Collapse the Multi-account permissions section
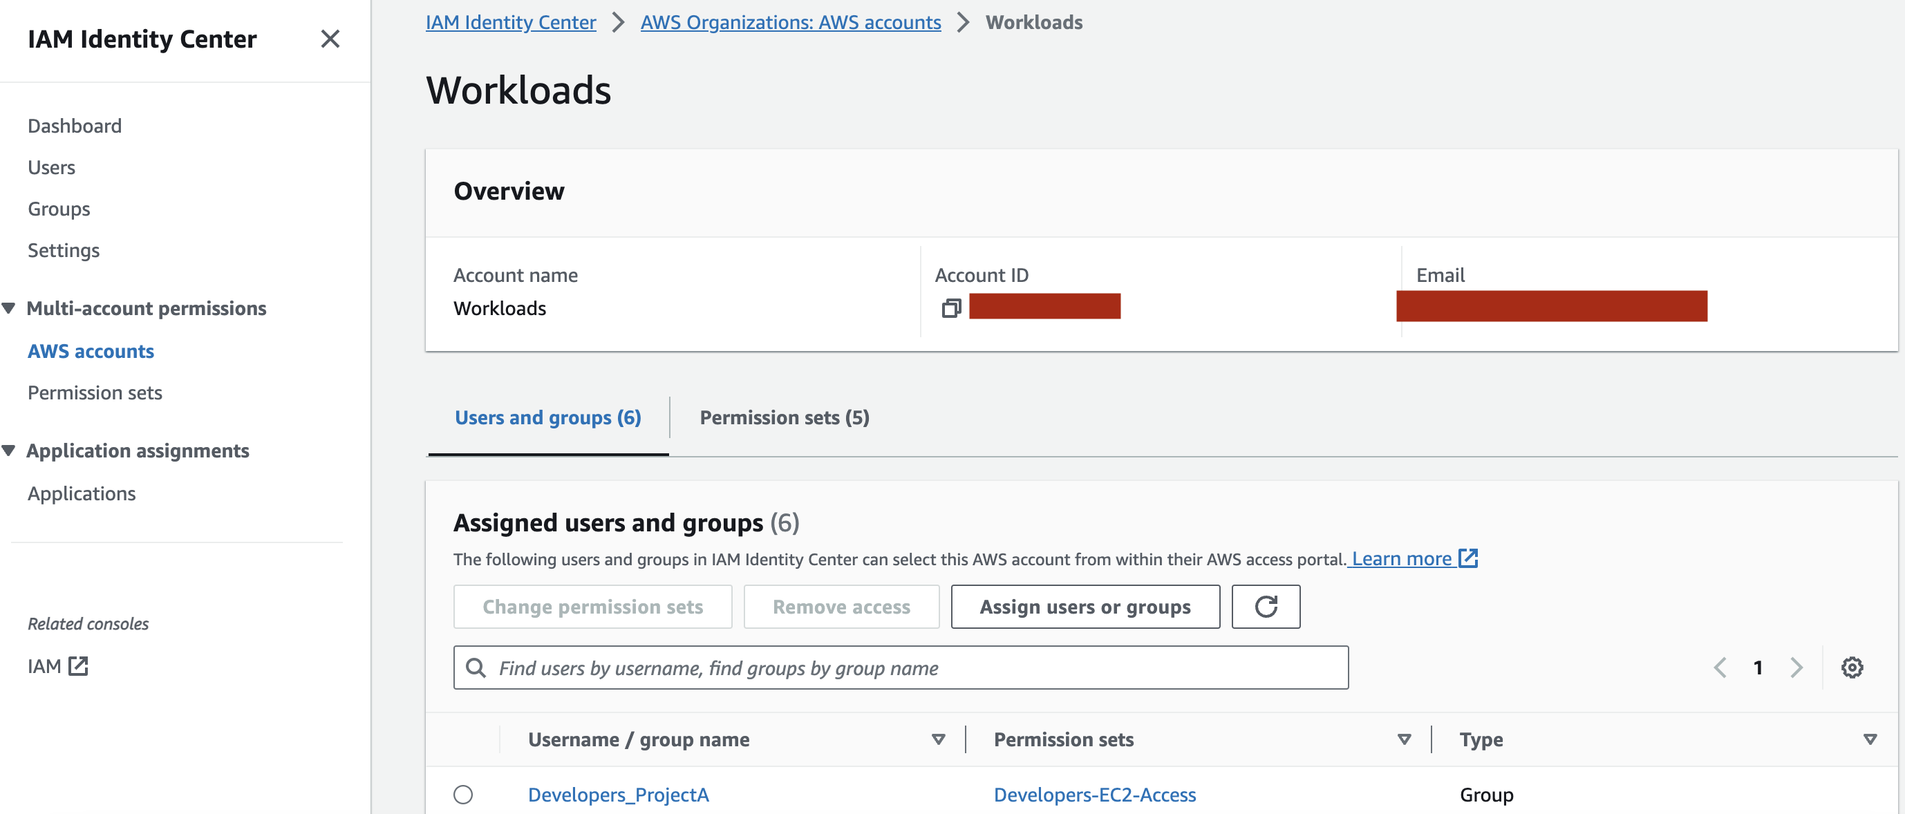The image size is (1905, 814). 10,308
